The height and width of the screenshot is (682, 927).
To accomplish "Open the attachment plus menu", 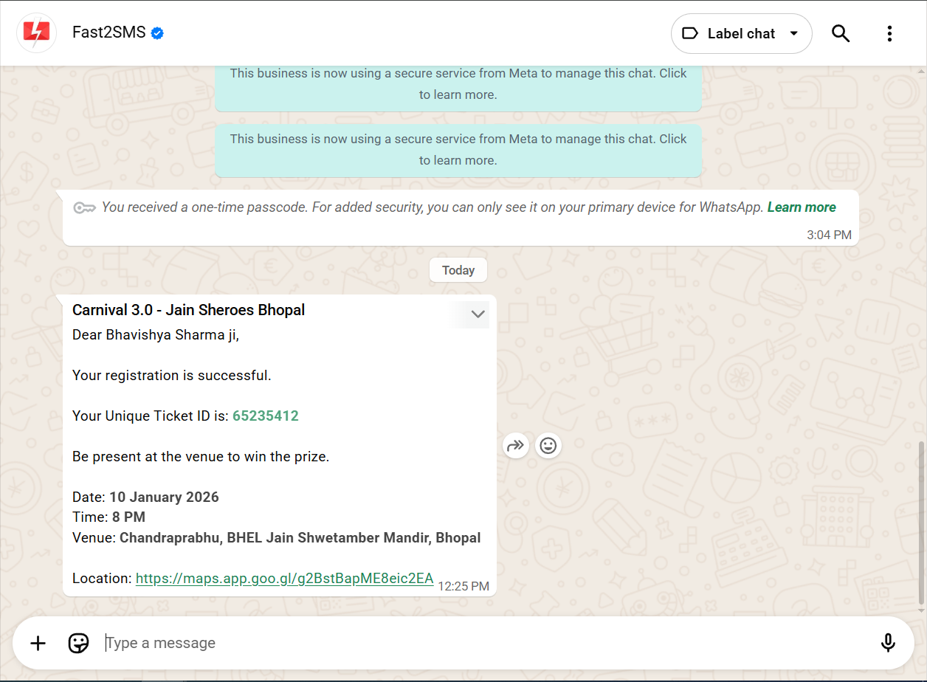I will (x=38, y=643).
